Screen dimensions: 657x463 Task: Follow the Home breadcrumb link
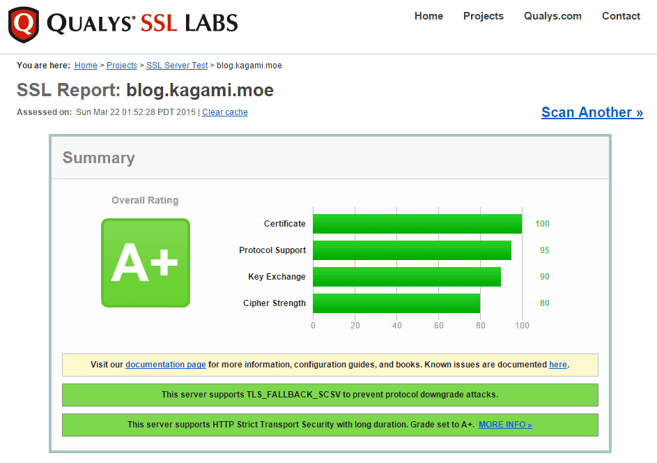point(86,66)
